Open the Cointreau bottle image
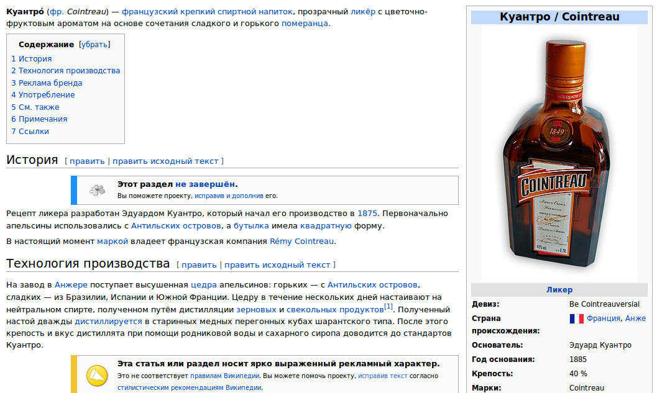 pos(559,152)
